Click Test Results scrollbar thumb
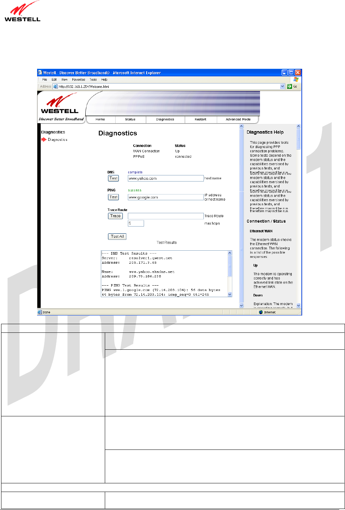345x510 pixels. pyautogui.click(x=230, y=266)
